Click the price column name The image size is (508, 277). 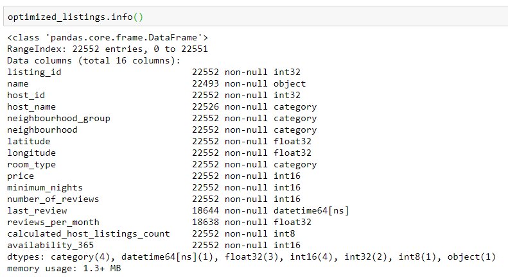(x=21, y=176)
